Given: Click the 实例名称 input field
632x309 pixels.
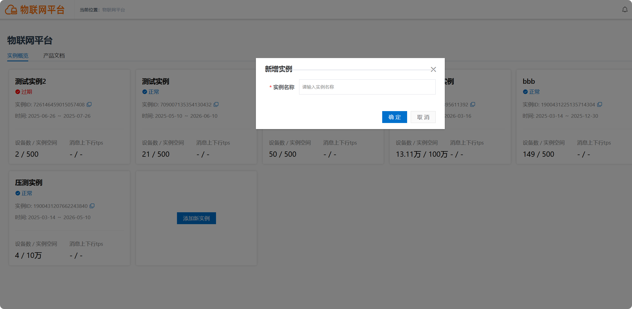Looking at the screenshot, I should [x=367, y=87].
